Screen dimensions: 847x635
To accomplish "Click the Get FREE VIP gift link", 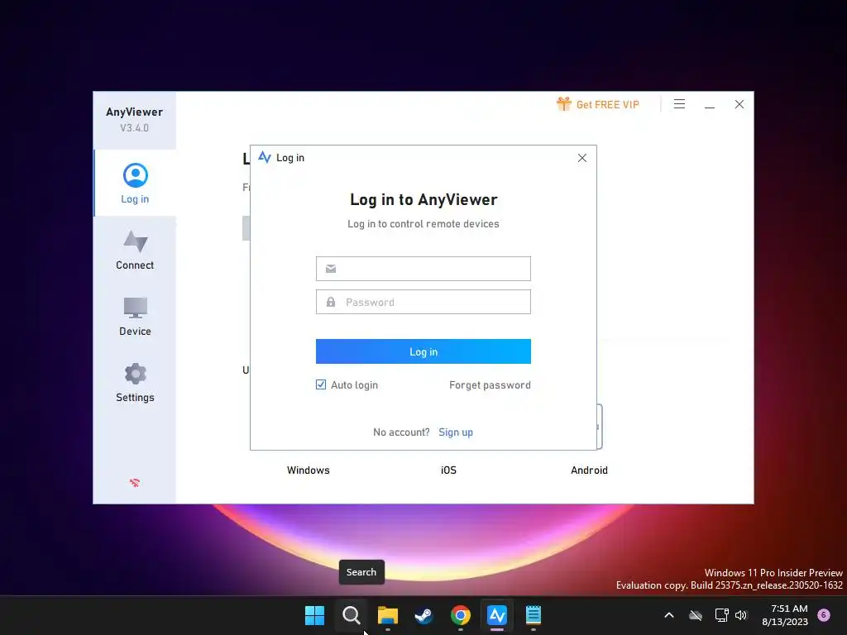I will [598, 104].
